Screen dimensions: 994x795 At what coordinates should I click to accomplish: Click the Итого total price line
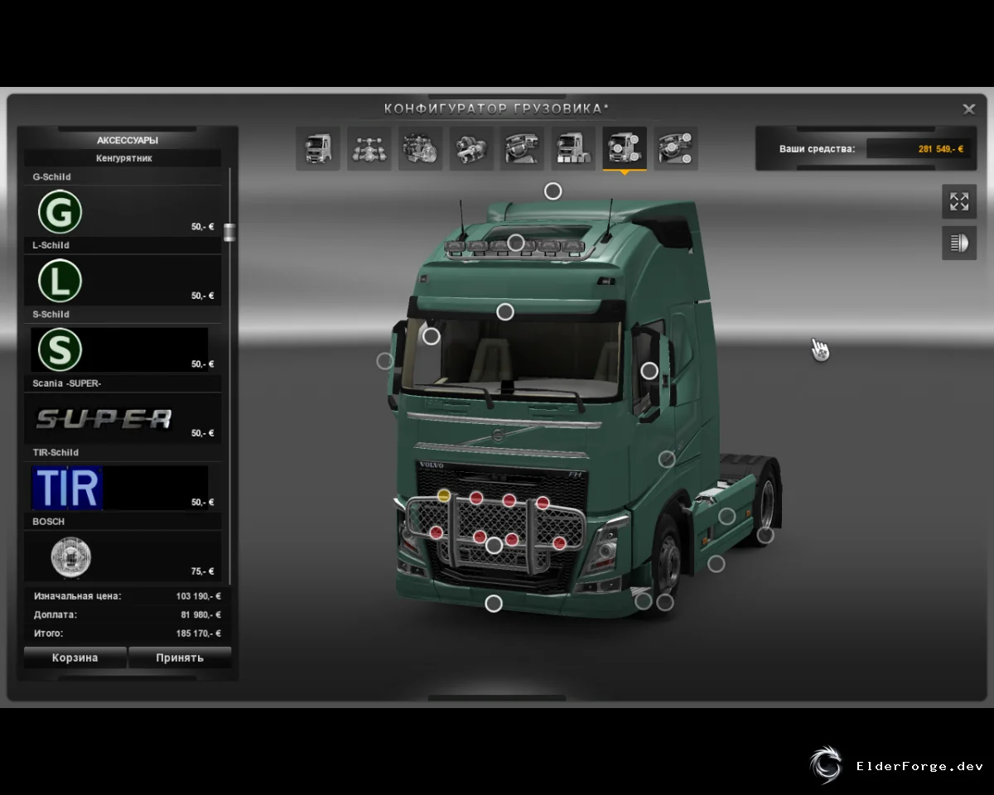[x=127, y=634]
